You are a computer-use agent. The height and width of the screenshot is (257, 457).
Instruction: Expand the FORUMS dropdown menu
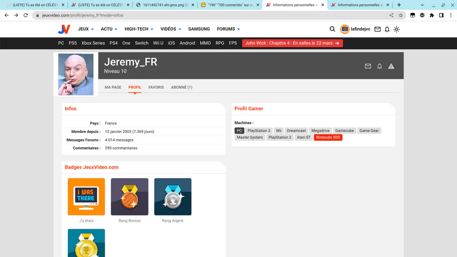228,29
